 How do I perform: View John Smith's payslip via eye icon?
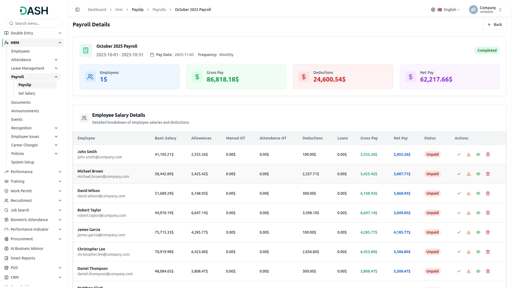478,154
